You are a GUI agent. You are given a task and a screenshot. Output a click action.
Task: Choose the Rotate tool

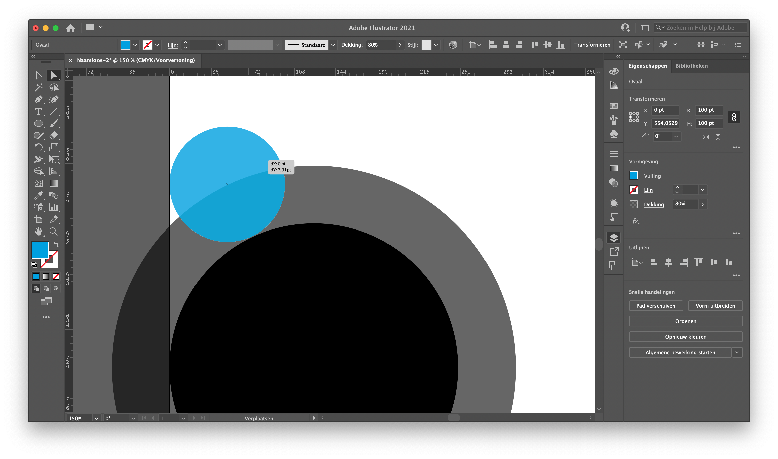[38, 148]
